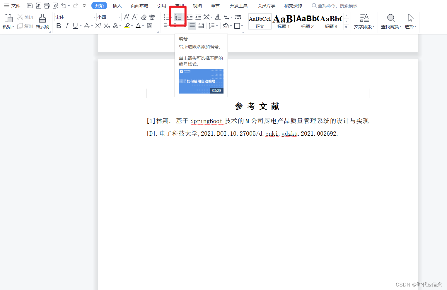Screen dimensions: 447x290
Task: Switch to the 页面布局 tab
Action: [x=139, y=6]
